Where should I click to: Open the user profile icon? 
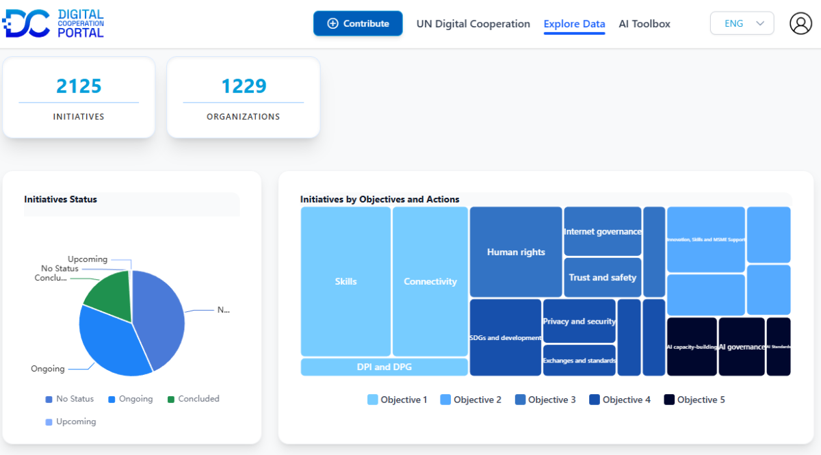coord(800,23)
